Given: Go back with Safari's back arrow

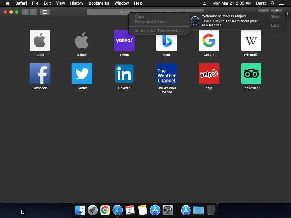Looking at the screenshot, I should click(26, 12).
